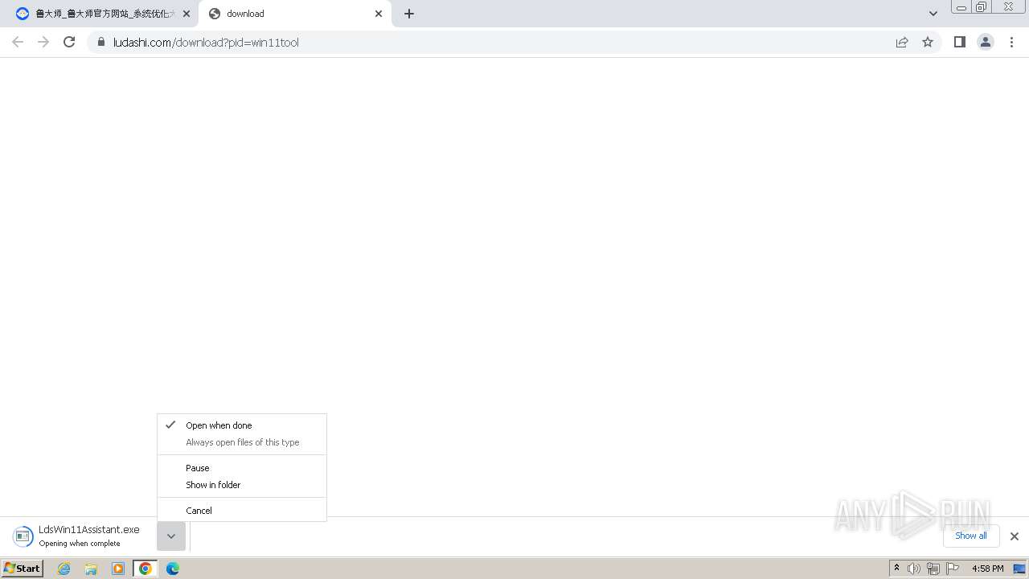The width and height of the screenshot is (1029, 579).
Task: Open the side panel
Action: point(959,42)
